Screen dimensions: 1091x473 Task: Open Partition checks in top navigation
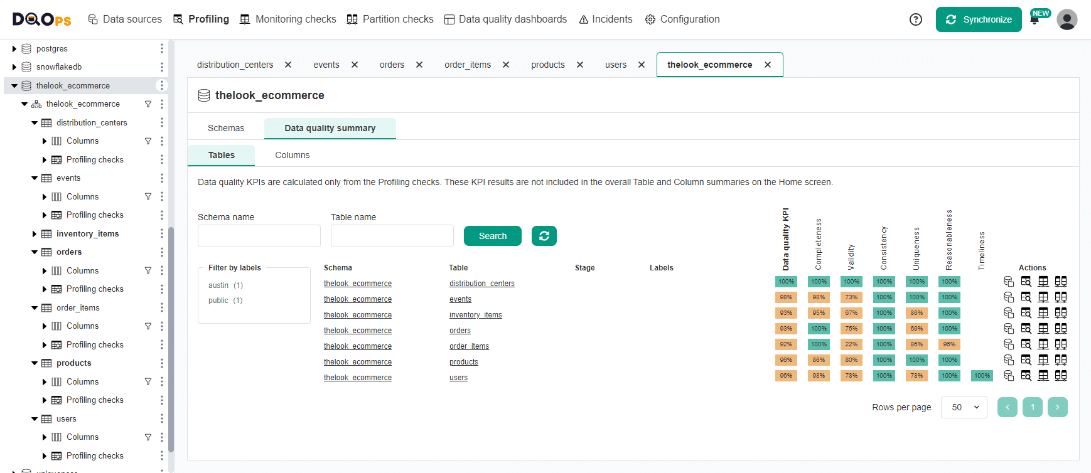click(390, 19)
